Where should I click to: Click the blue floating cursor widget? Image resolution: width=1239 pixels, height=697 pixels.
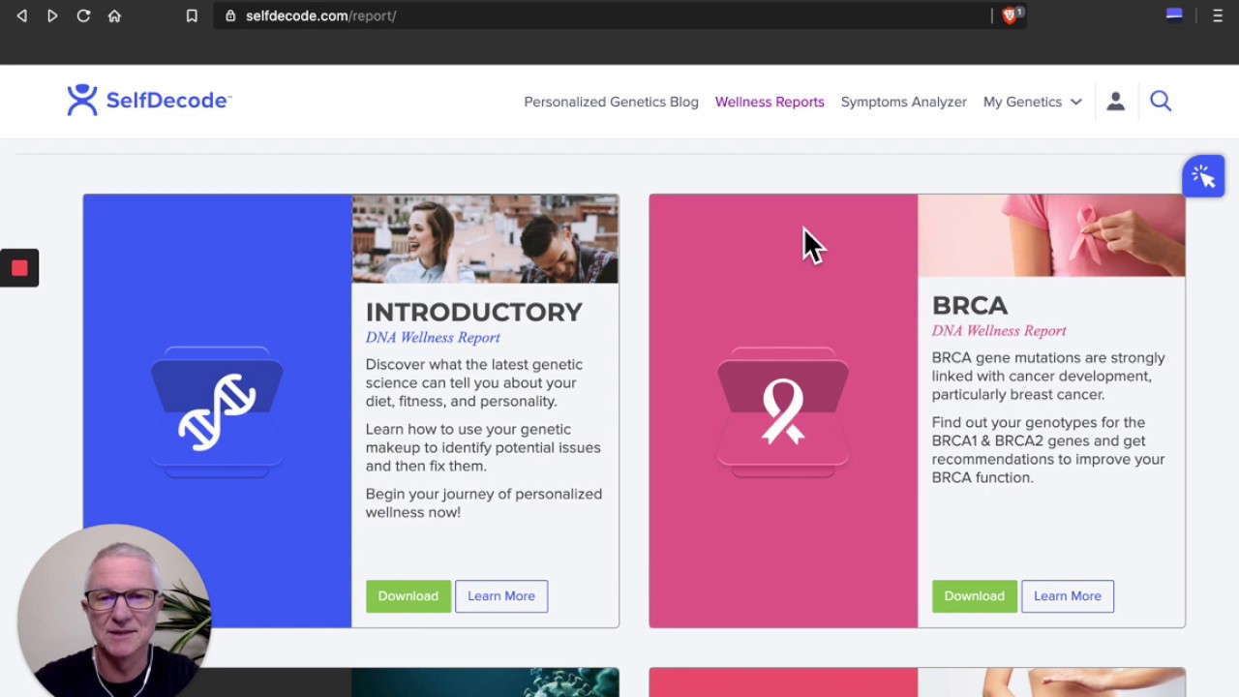1202,176
